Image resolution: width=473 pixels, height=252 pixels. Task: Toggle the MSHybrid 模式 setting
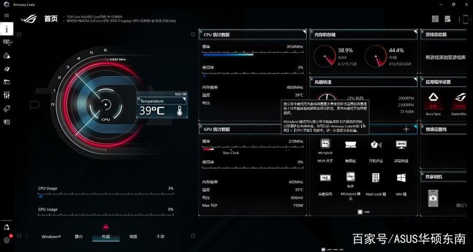(x=351, y=186)
